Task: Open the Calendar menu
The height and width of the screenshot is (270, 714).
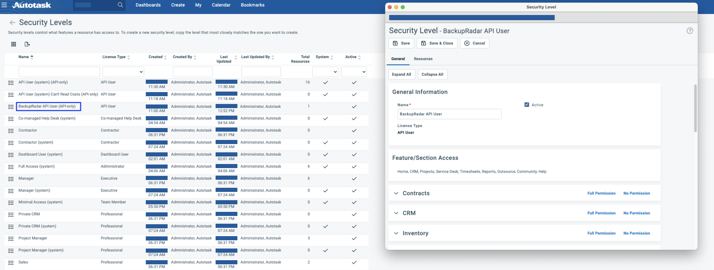Action: point(221,5)
